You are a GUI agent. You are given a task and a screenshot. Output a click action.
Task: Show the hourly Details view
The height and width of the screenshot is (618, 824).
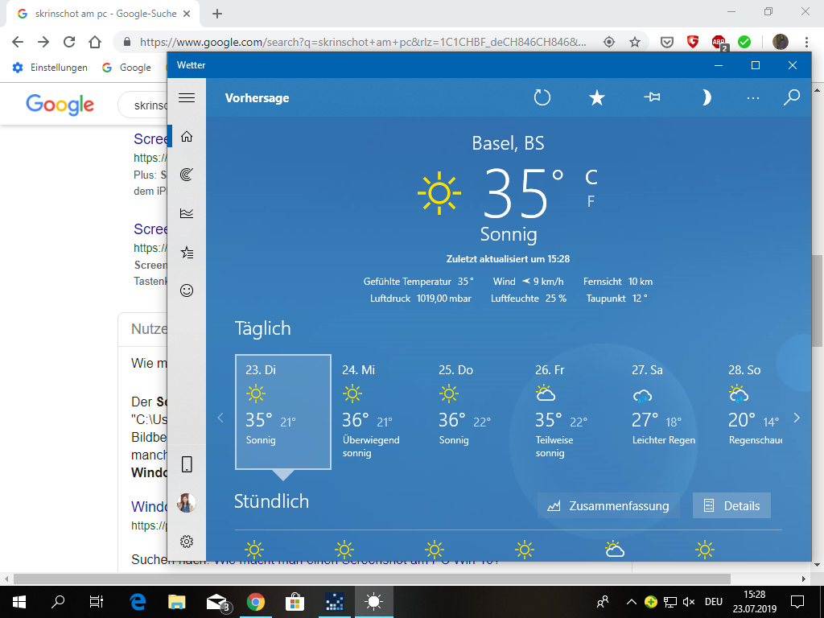tap(731, 506)
